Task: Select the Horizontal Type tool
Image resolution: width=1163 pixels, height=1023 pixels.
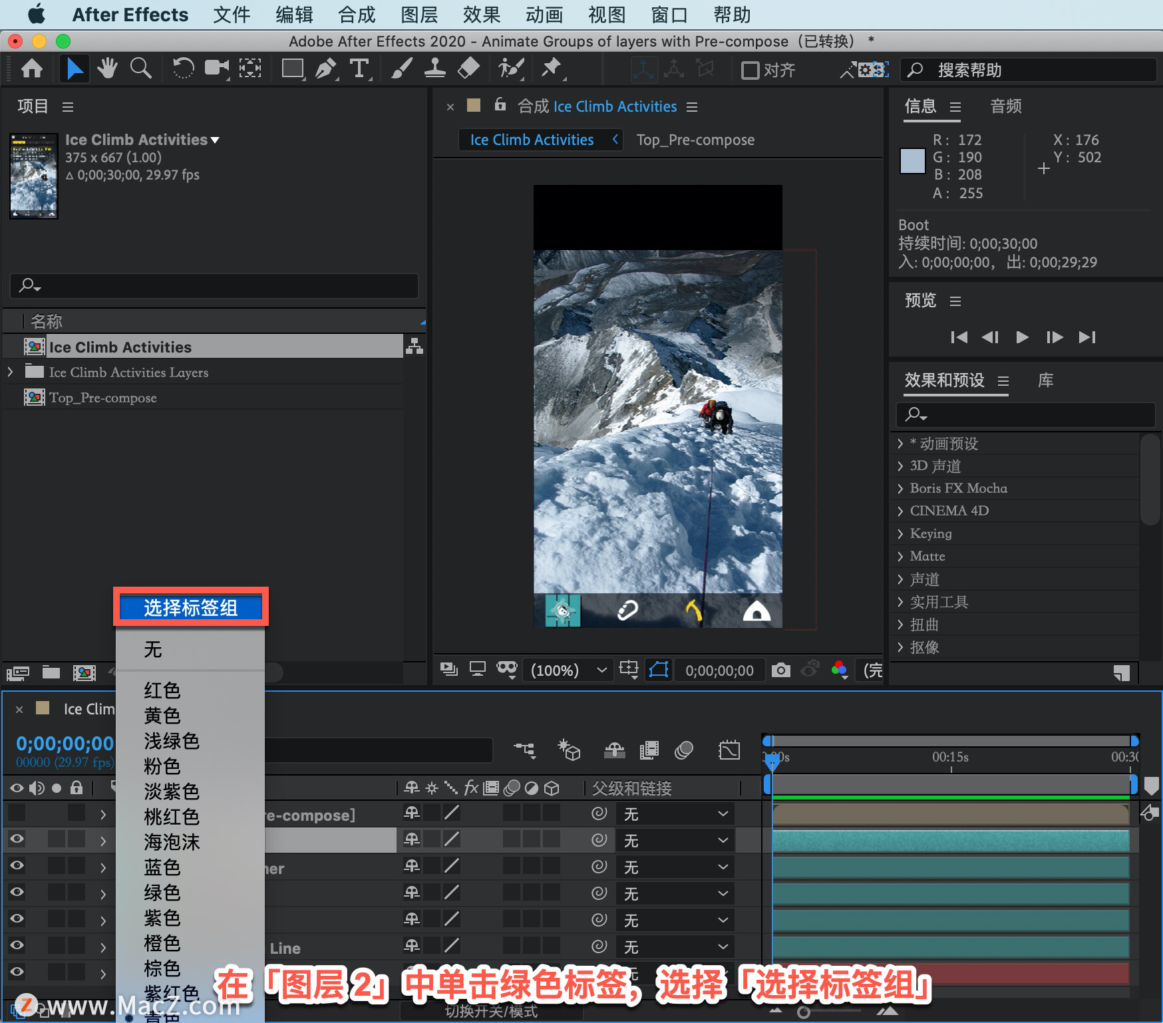Action: pyautogui.click(x=359, y=69)
